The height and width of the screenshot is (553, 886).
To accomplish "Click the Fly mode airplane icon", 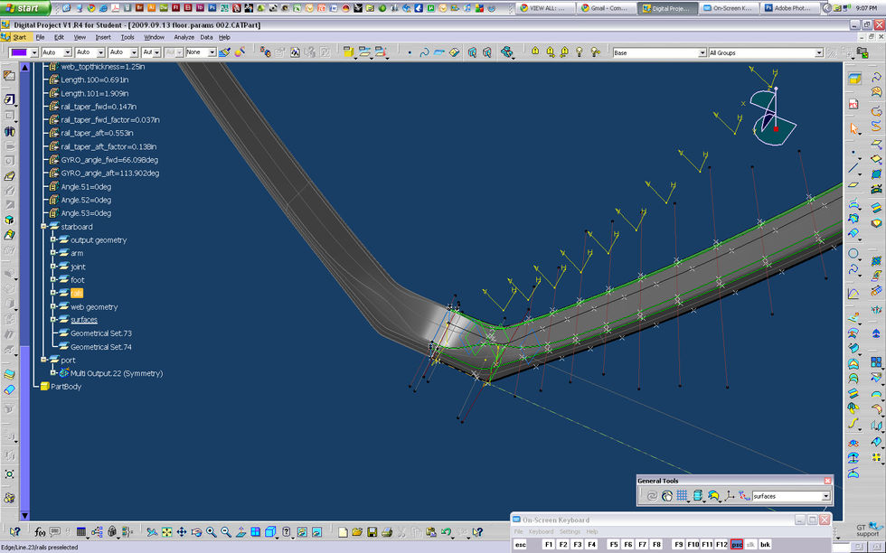I will pos(152,532).
